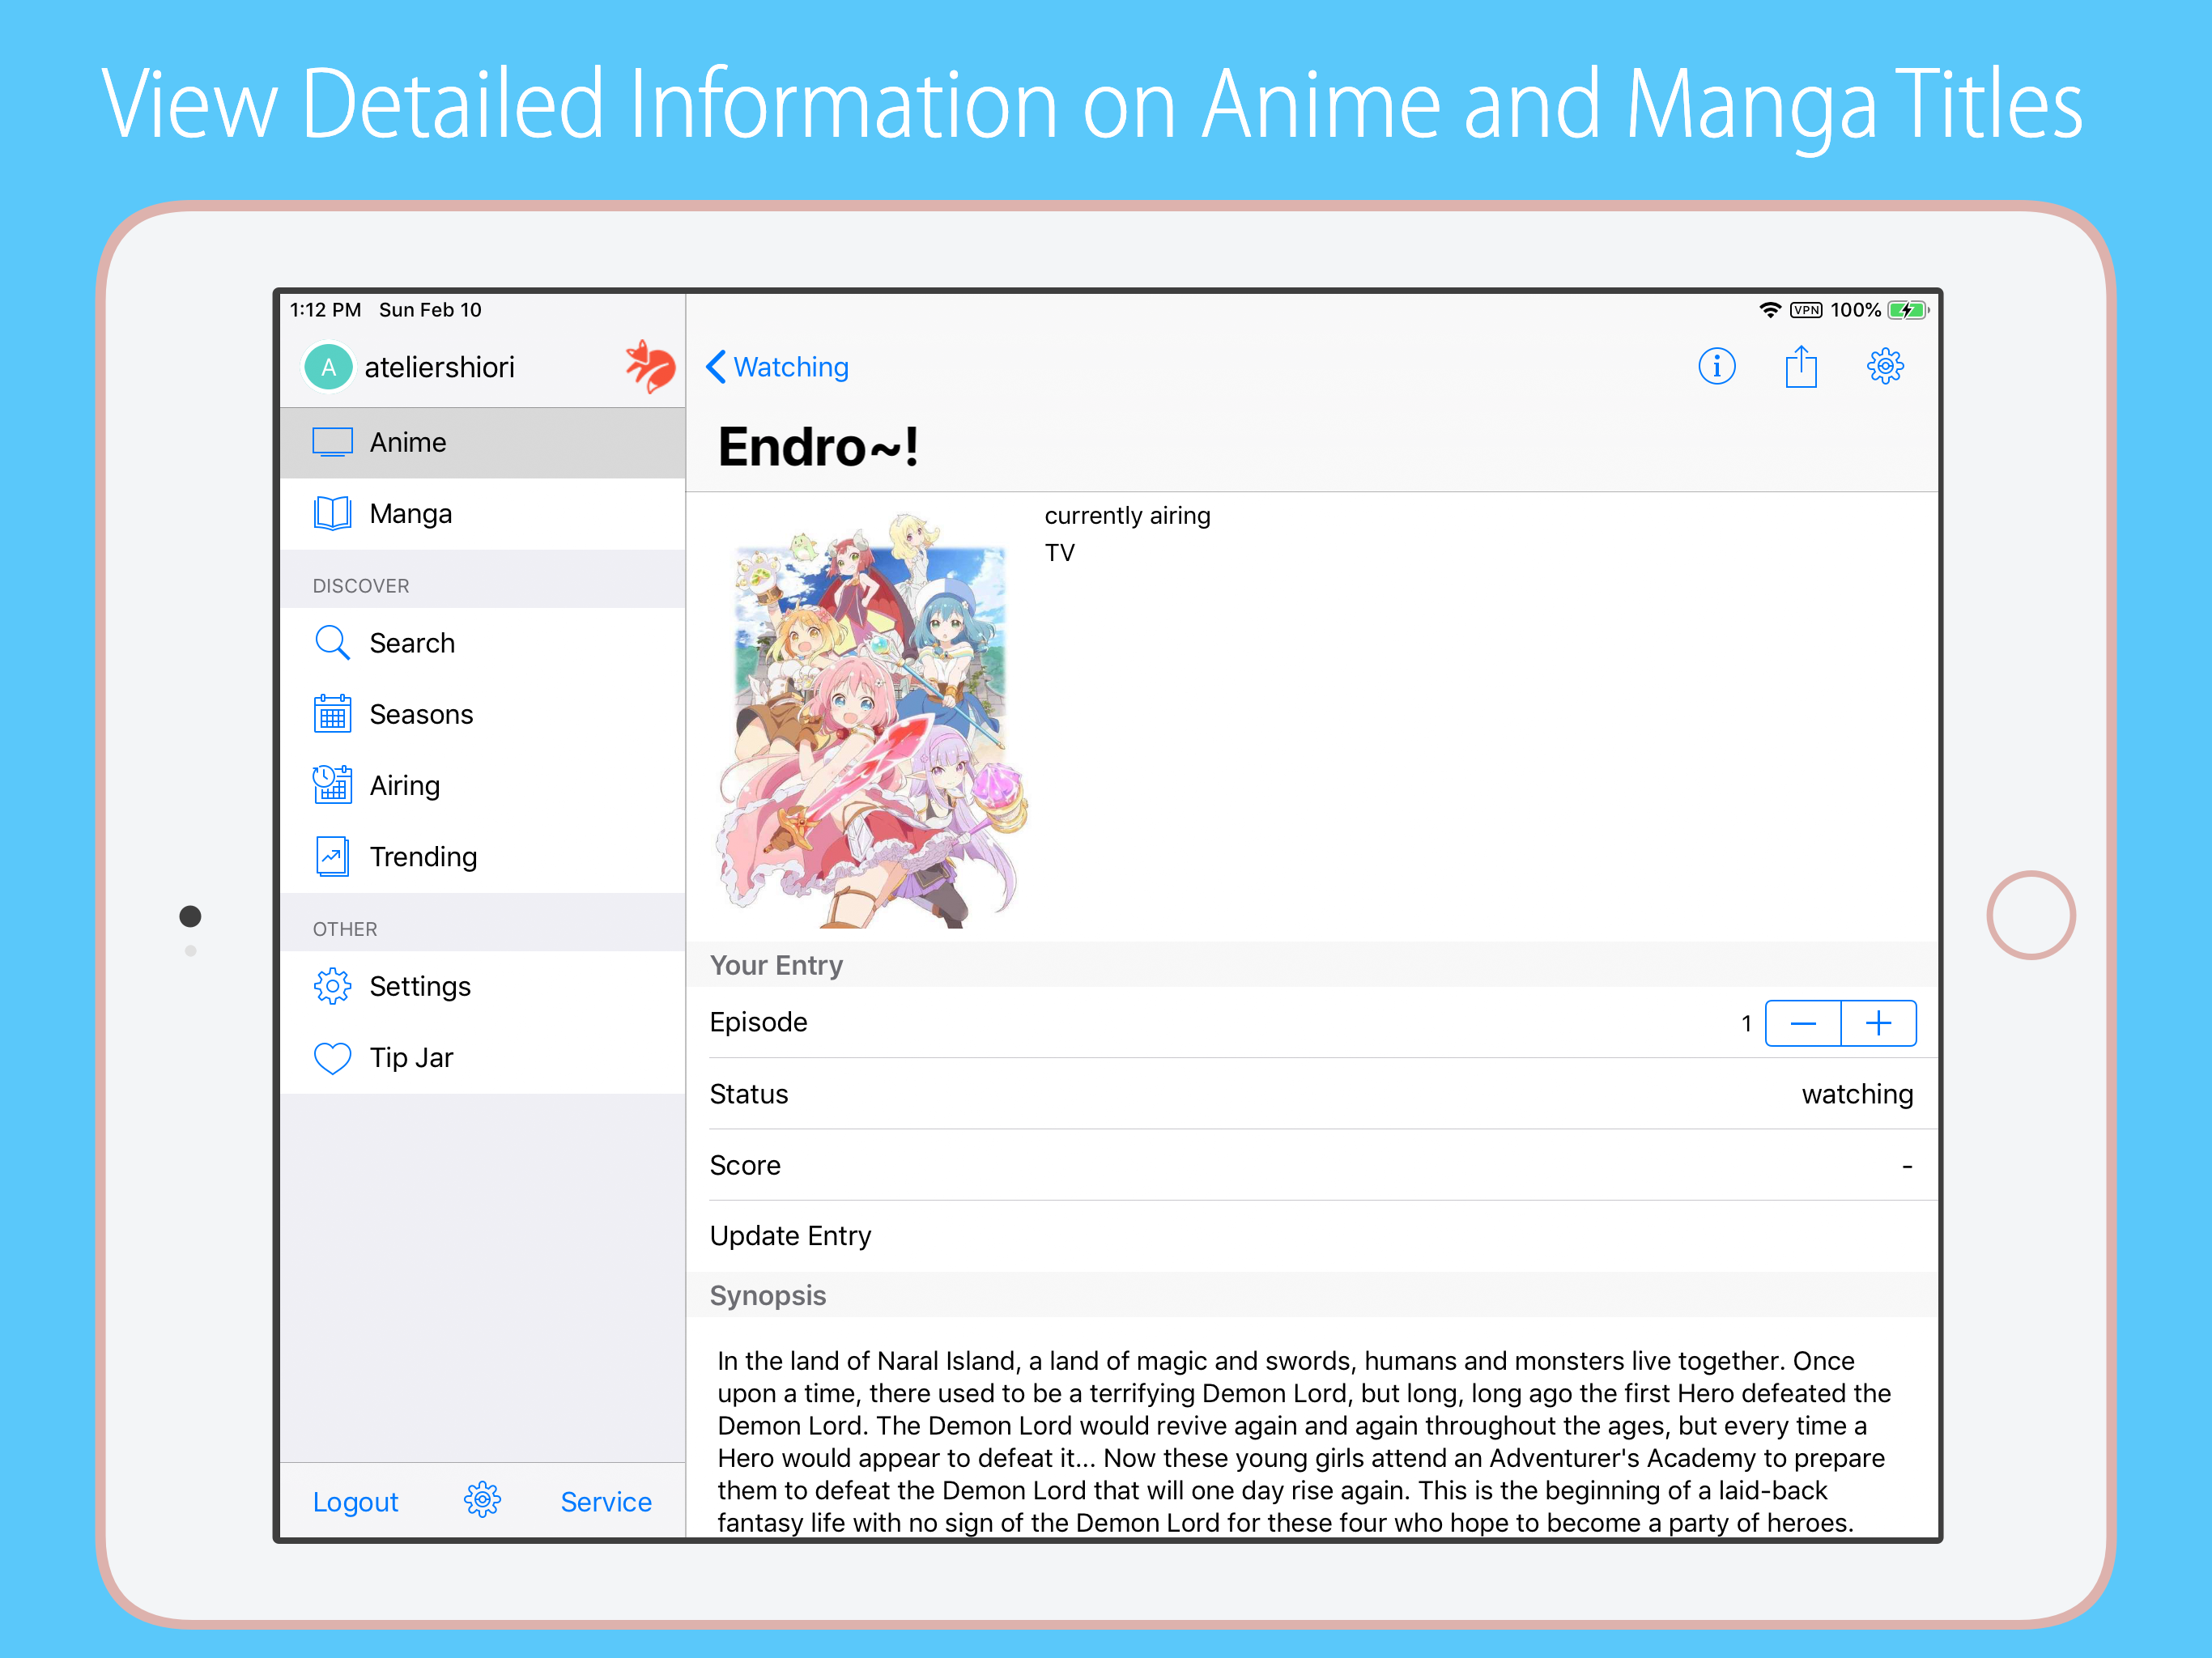
Task: Click the currently airing status text
Action: [1127, 516]
